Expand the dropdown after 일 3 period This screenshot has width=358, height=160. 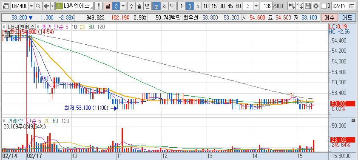pos(123,6)
